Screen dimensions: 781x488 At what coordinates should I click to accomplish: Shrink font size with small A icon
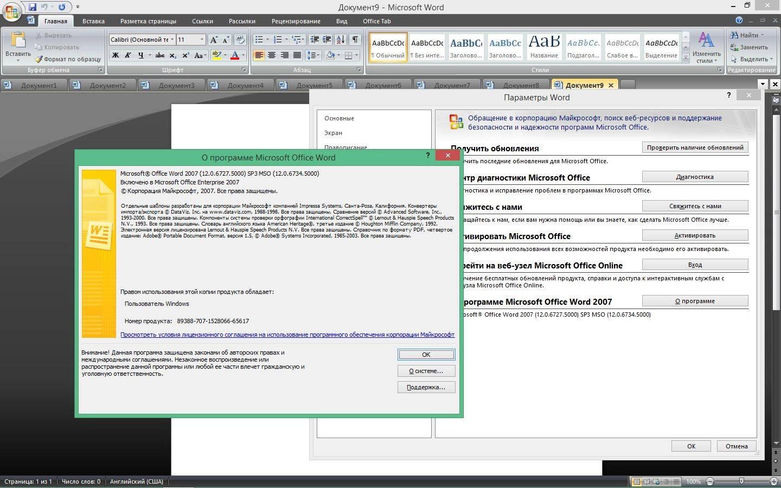[x=226, y=40]
